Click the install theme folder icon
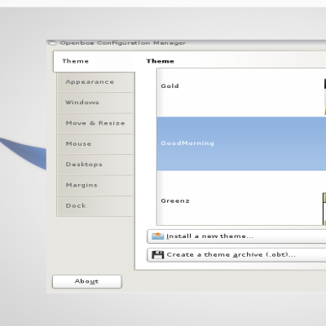 157,236
